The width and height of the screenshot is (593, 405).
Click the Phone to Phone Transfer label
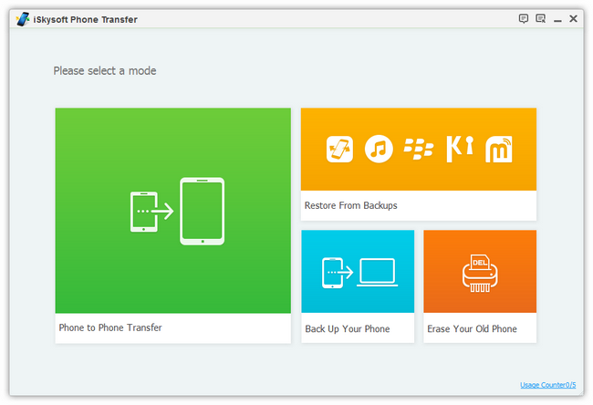coord(110,327)
